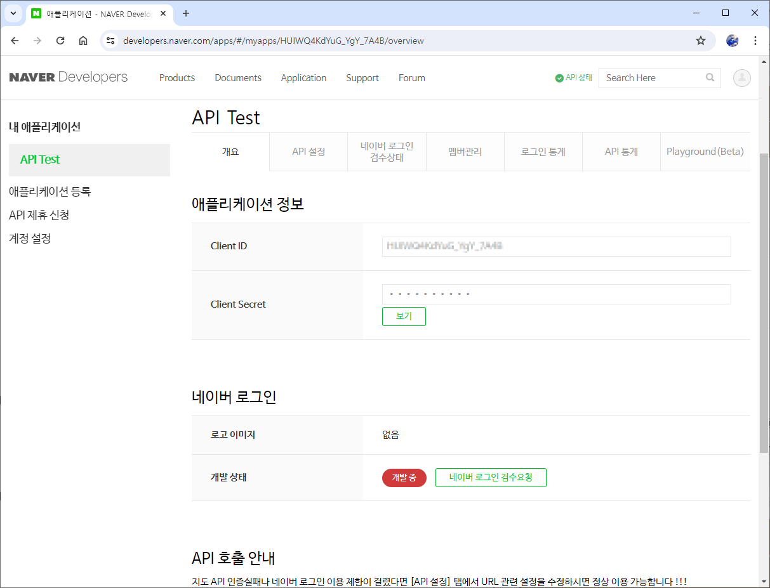Close the NAVER Developers browser tab
This screenshot has height=588, width=770.
163,13
